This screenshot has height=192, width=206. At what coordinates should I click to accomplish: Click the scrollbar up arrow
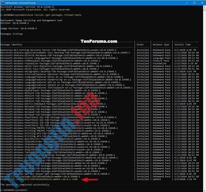pos(204,7)
